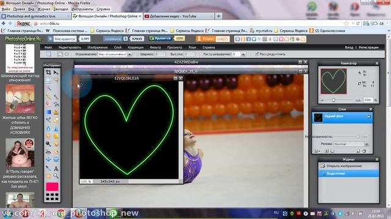The image size is (391, 219).
Task: Select Открыть изображение in Журнал history
Action: (x=349, y=166)
